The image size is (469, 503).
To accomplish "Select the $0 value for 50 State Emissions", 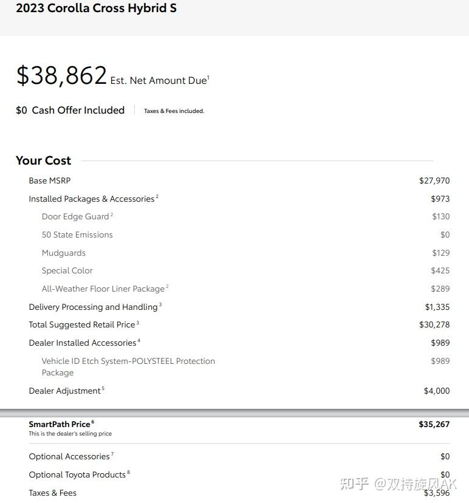I will (445, 235).
